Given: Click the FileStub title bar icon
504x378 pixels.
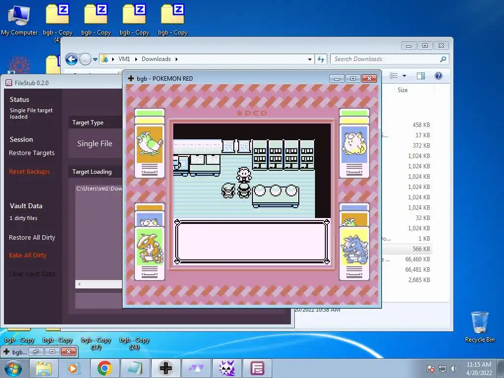Looking at the screenshot, I should pos(9,83).
